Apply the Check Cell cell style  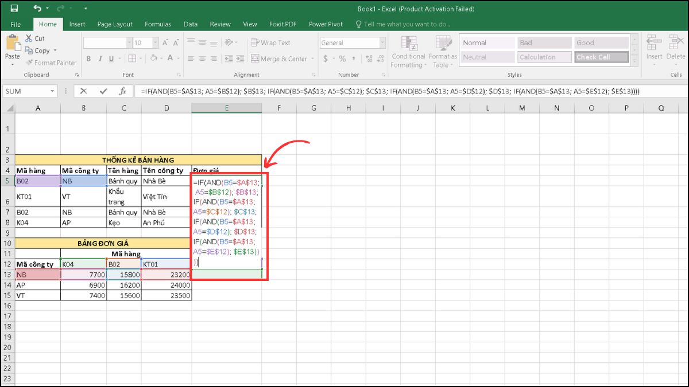click(601, 57)
